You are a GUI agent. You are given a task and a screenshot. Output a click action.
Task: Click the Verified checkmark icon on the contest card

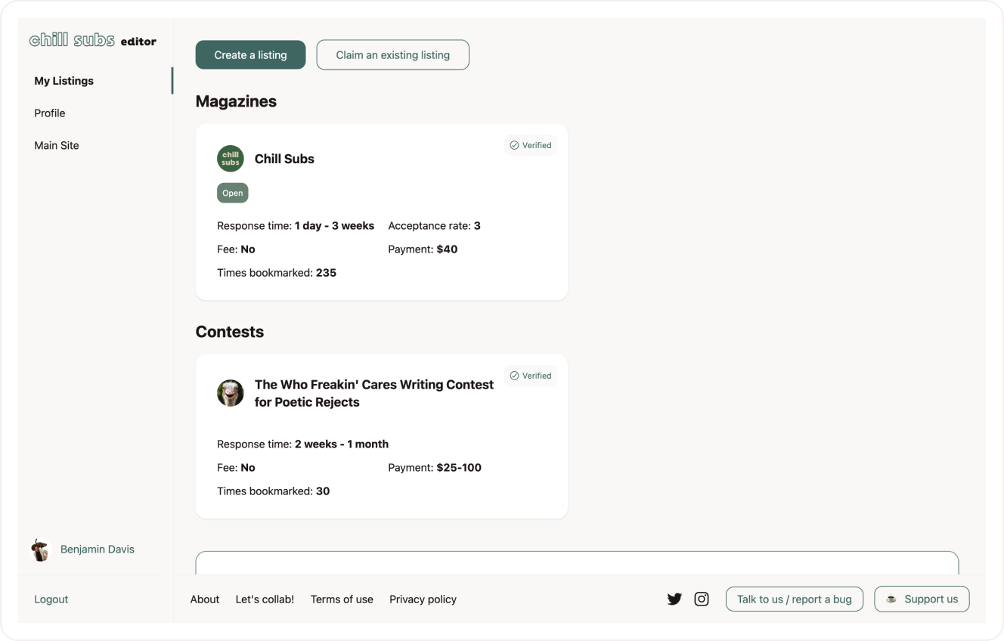[514, 376]
